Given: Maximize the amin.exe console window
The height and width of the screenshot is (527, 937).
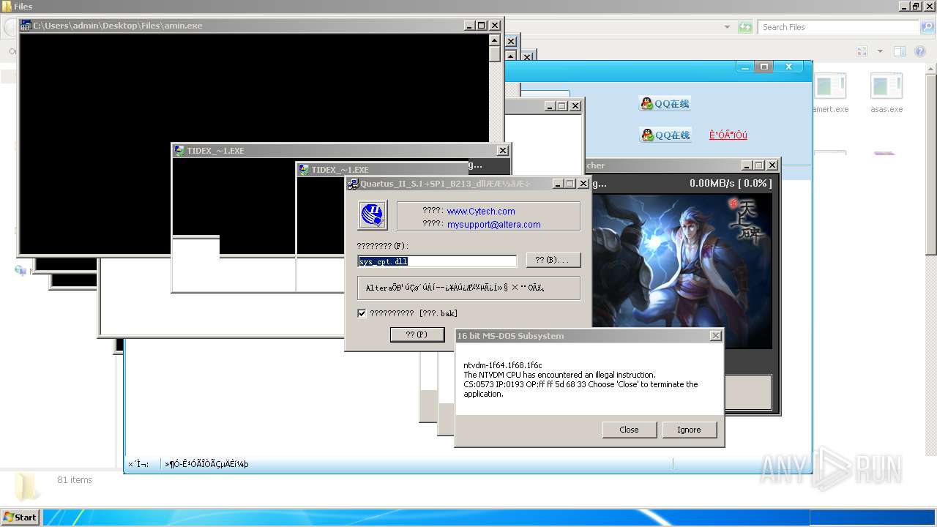Looking at the screenshot, I should click(x=481, y=26).
